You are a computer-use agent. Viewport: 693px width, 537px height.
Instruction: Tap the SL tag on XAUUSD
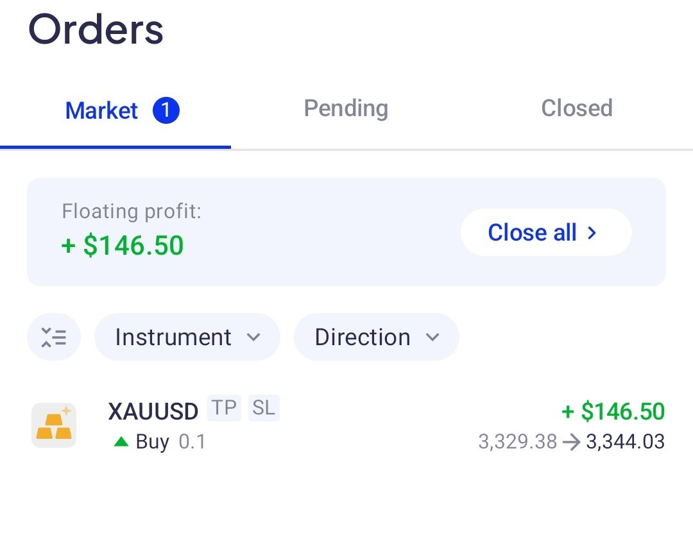(x=264, y=407)
